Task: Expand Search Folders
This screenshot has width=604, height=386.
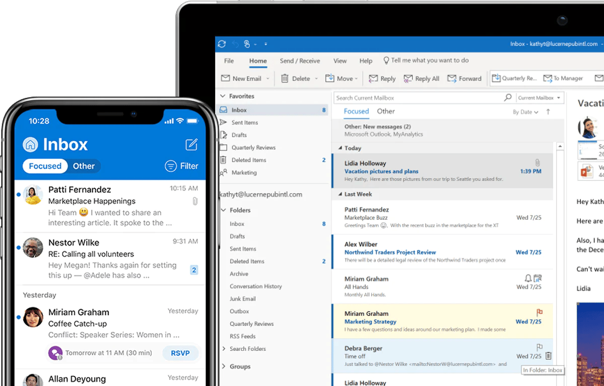Action: pos(224,349)
